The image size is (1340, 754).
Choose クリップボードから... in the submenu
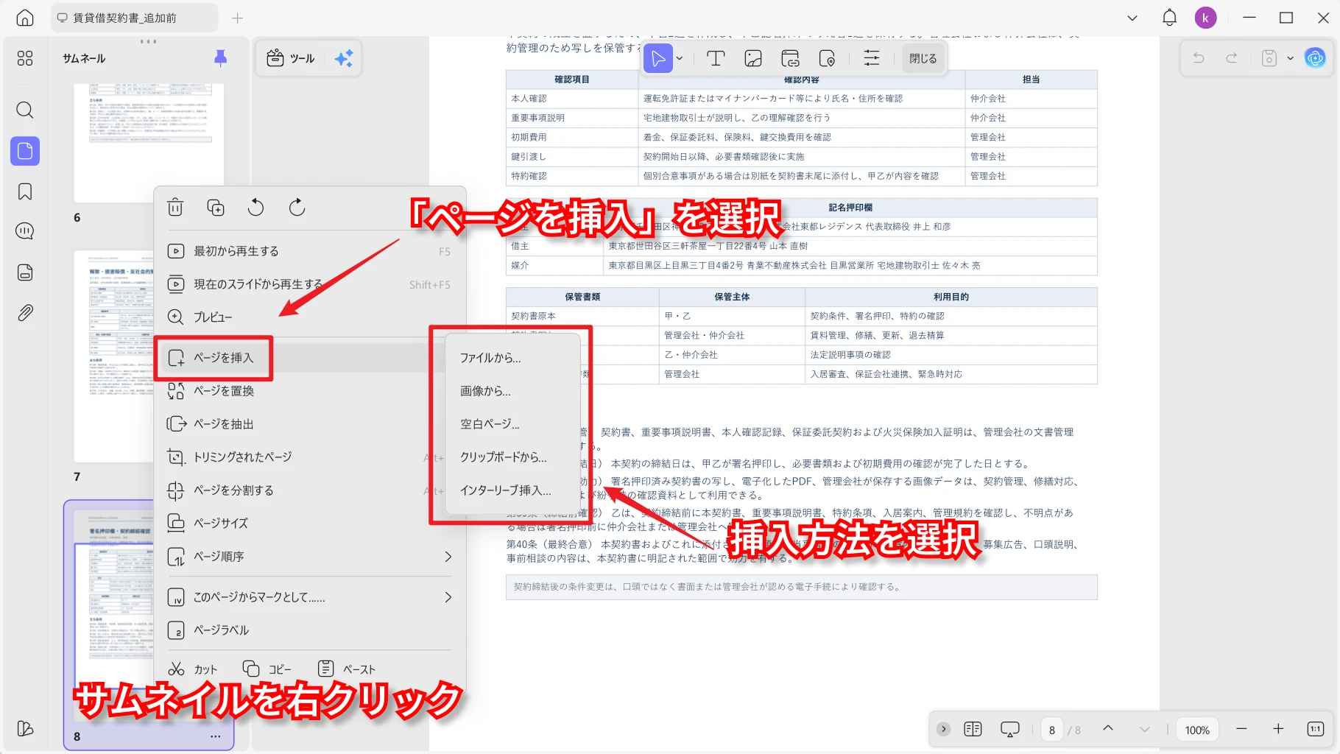pyautogui.click(x=512, y=457)
